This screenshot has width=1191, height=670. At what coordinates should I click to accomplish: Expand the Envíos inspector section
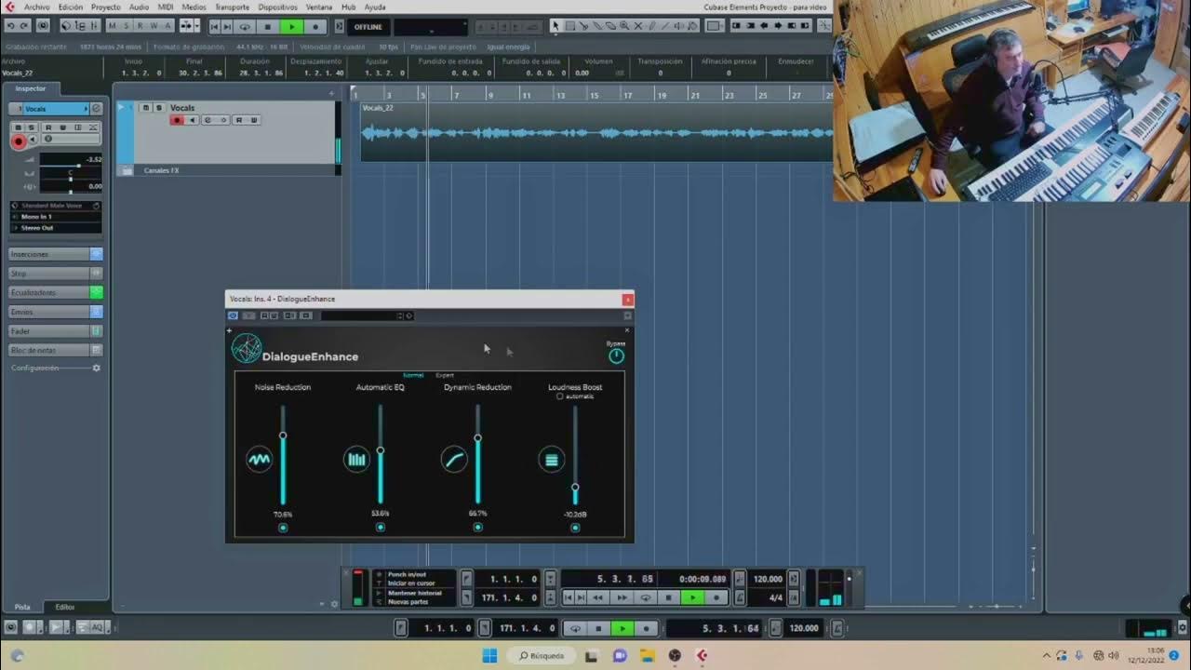pos(56,312)
